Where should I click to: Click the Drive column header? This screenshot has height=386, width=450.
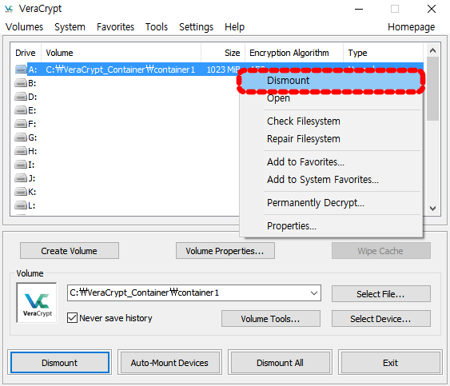coord(26,53)
